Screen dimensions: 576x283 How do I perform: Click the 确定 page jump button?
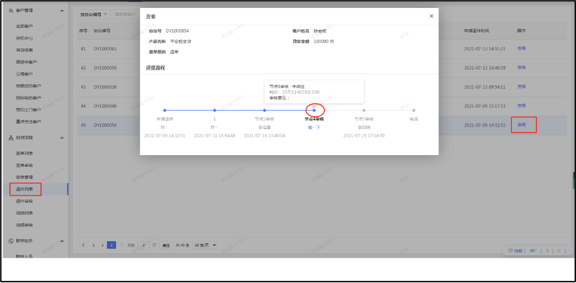[x=166, y=245]
